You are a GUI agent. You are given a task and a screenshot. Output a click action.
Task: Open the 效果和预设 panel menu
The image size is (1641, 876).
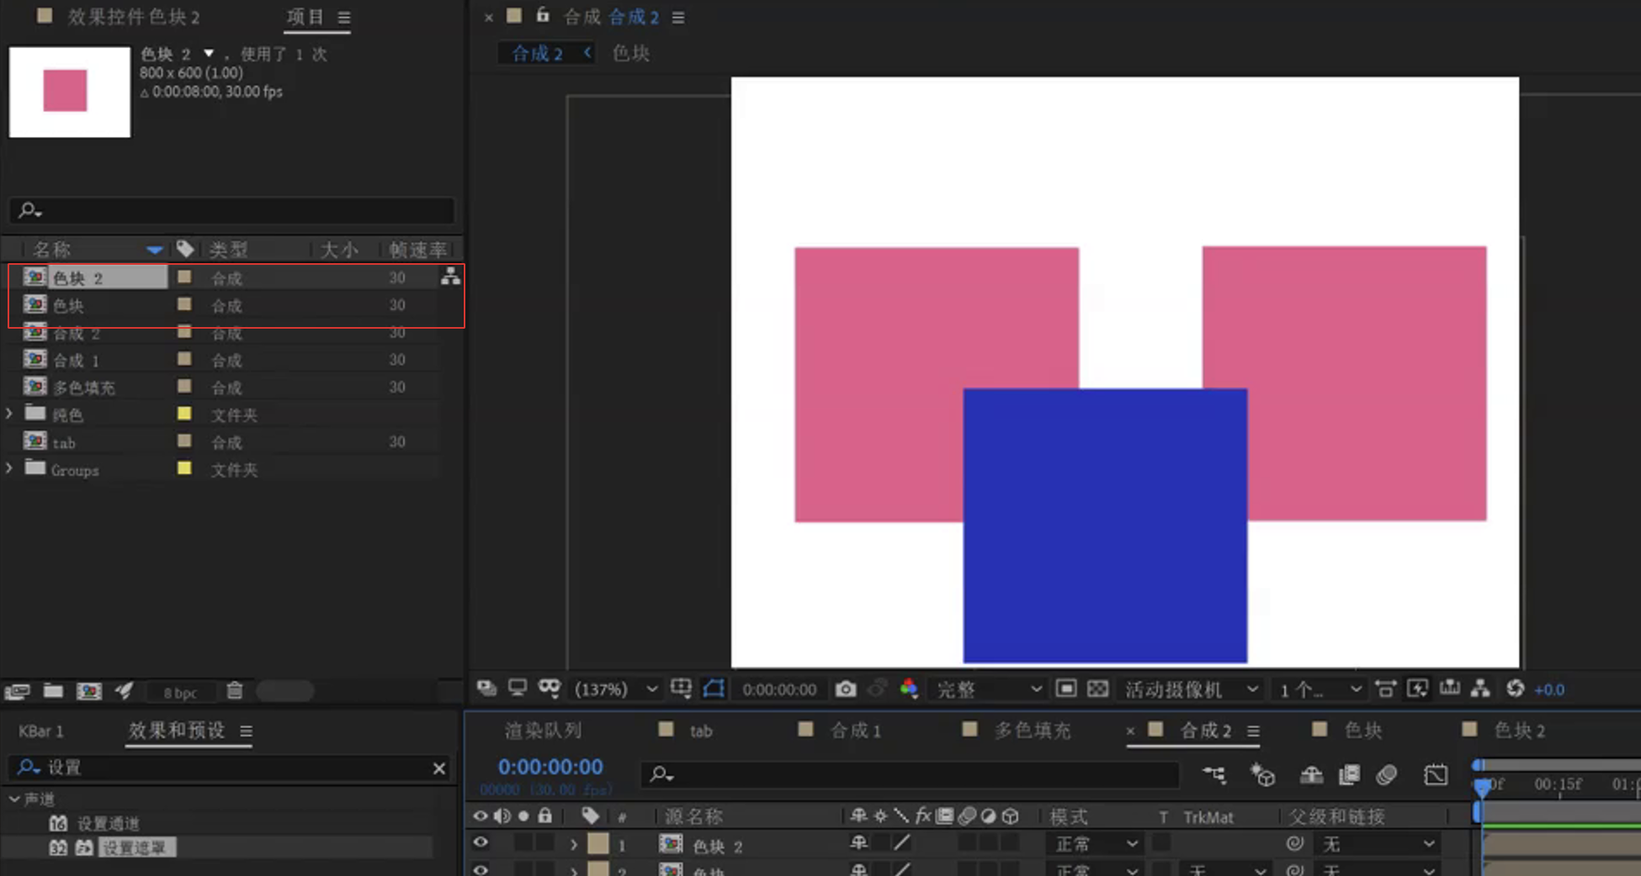(x=246, y=731)
